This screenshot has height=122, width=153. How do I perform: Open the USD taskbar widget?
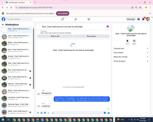click(x=121, y=120)
